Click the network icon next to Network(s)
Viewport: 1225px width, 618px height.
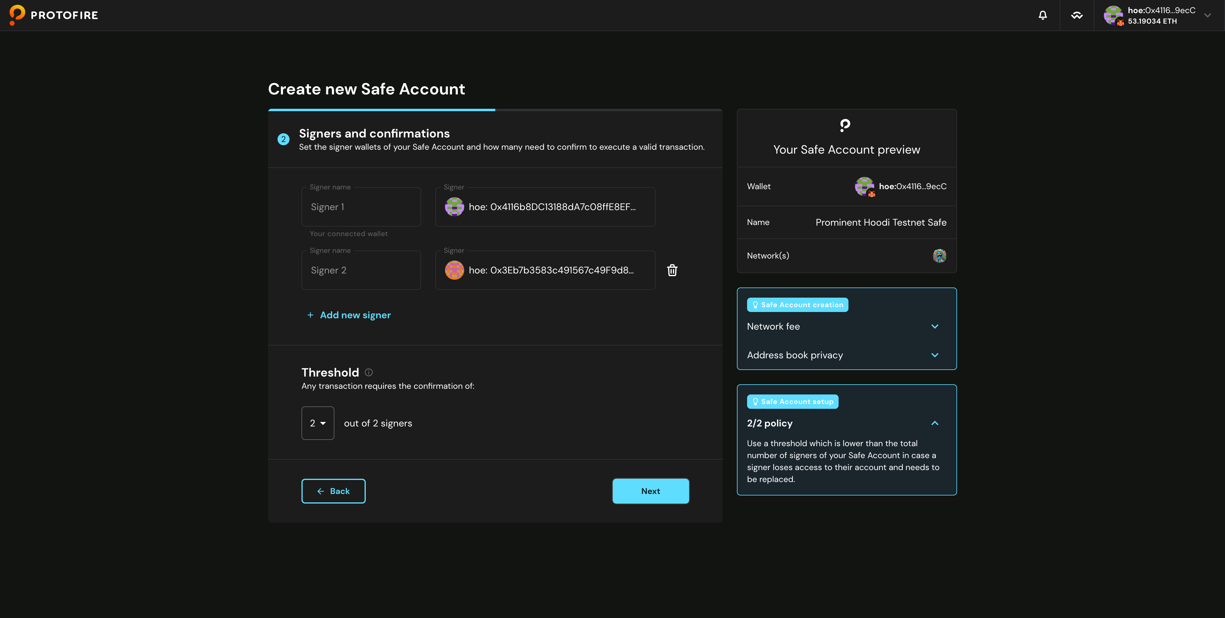pyautogui.click(x=939, y=256)
